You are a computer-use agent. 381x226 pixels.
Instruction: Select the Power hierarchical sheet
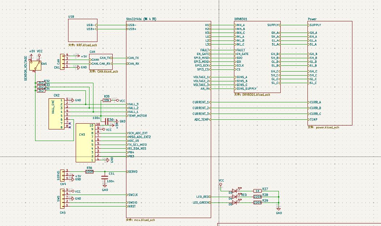tap(330, 72)
